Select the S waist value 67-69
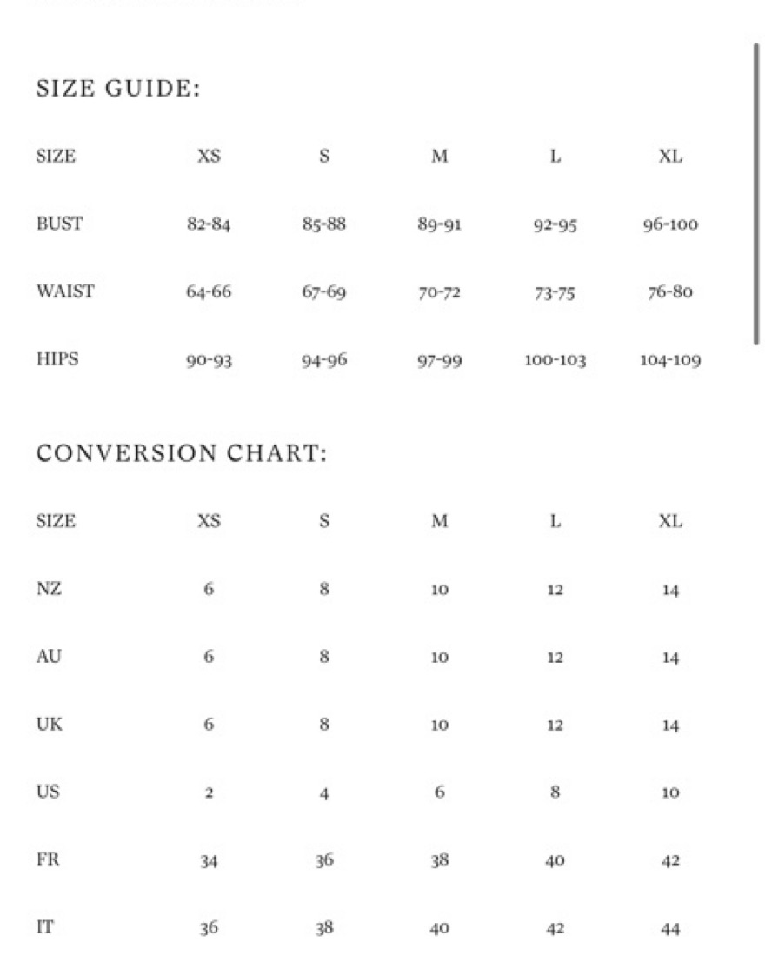The image size is (765, 956). [324, 292]
